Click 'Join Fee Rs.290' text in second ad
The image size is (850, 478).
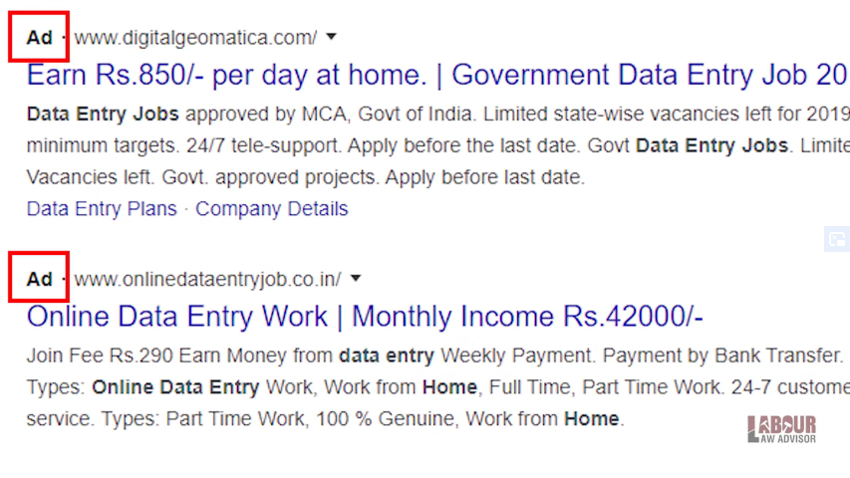100,356
